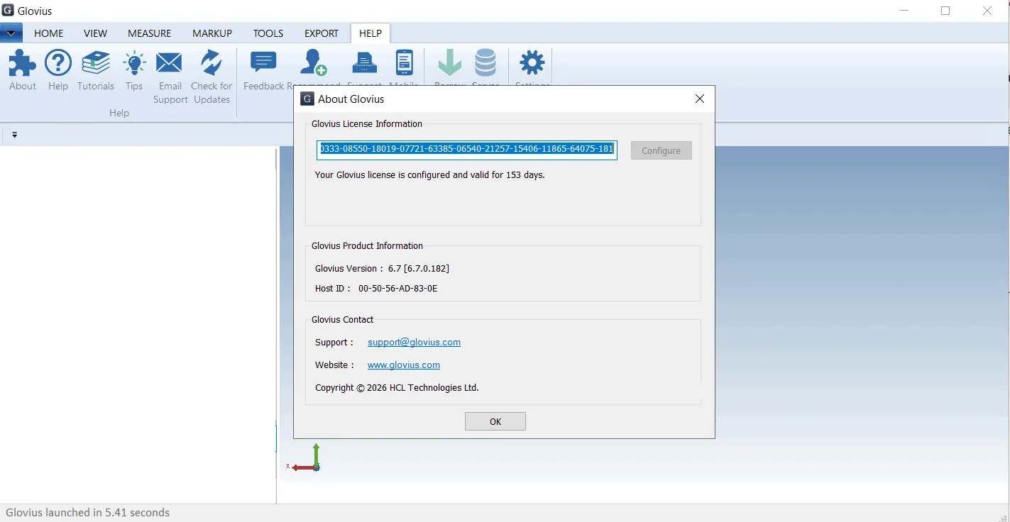The image size is (1010, 522).
Task: Click the Glovius launched status bar message
Action: 88,512
